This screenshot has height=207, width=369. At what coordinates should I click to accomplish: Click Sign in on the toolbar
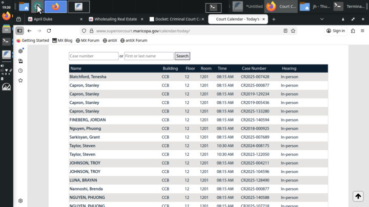tap(336, 31)
